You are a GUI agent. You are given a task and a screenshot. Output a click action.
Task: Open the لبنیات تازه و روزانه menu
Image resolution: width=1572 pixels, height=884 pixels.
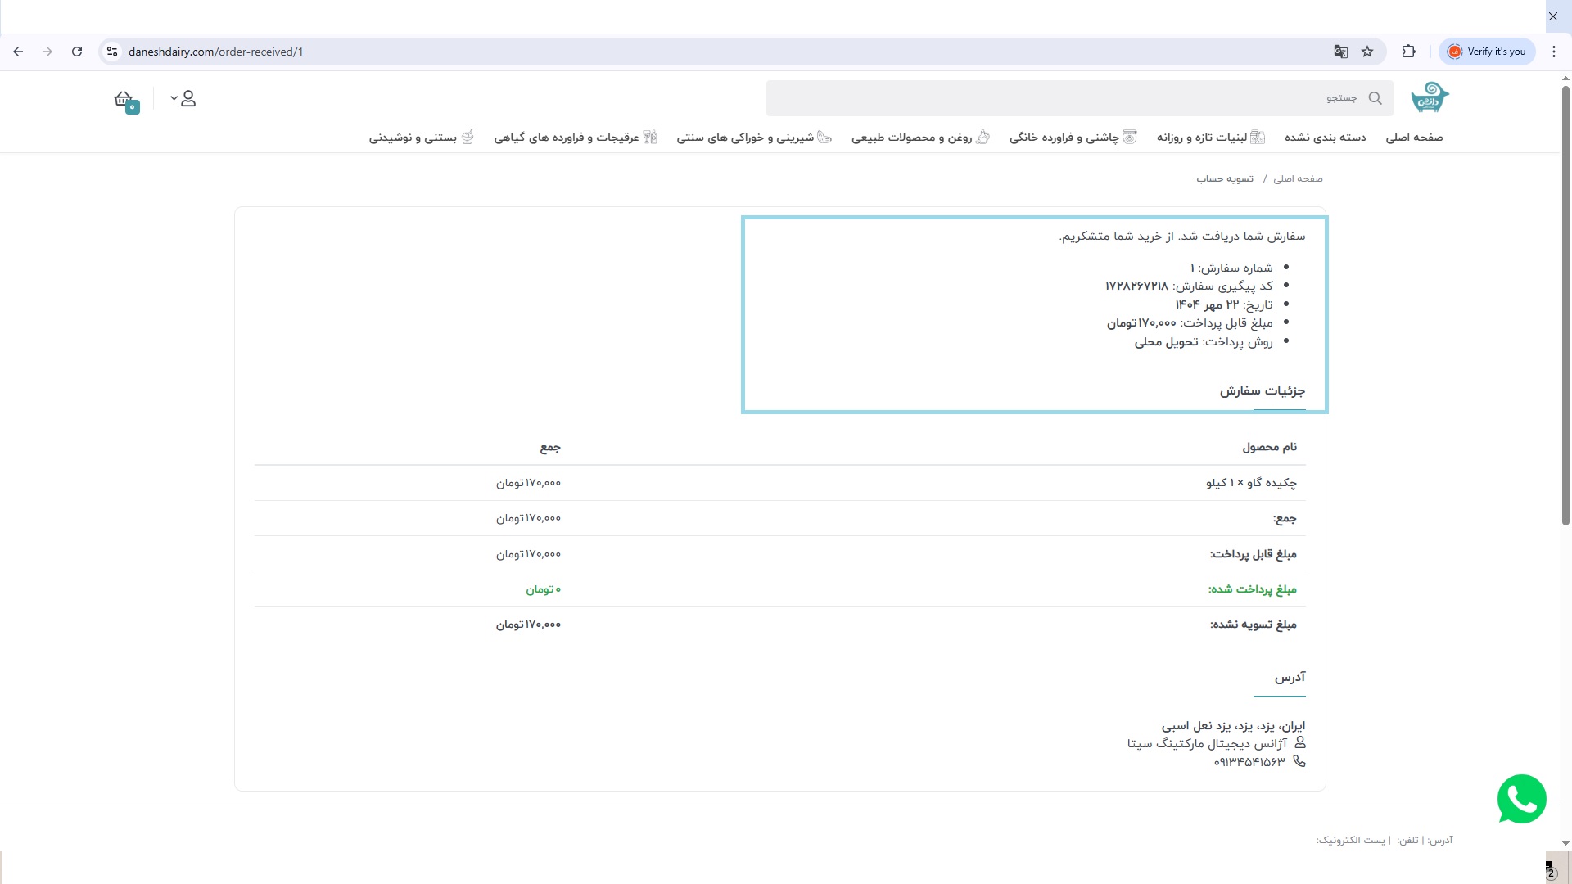(x=1210, y=138)
